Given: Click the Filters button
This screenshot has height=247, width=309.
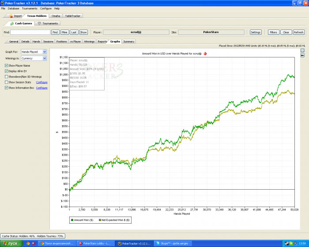Looking at the screenshot, I should tap(273, 32).
